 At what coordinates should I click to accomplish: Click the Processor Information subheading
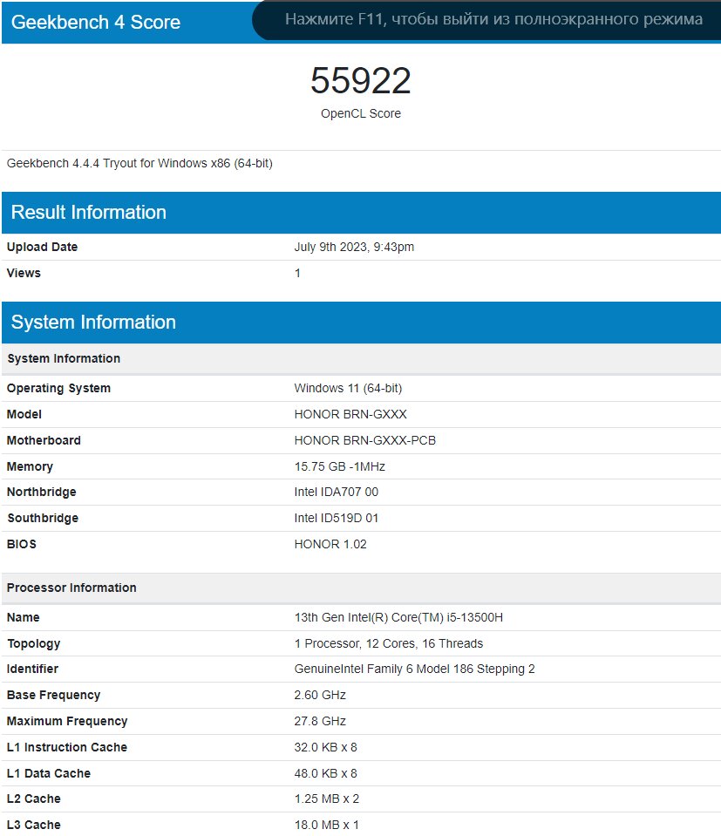[x=71, y=588]
